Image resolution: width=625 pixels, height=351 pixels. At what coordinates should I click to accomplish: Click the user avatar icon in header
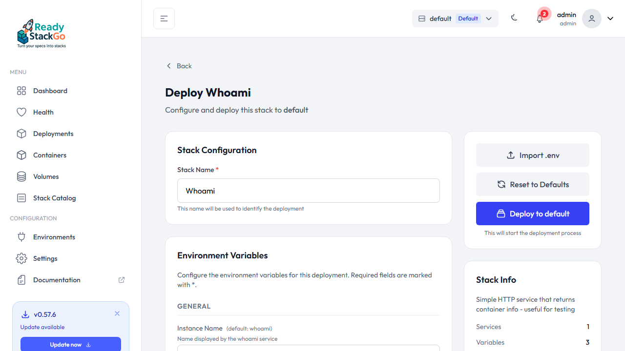(591, 18)
